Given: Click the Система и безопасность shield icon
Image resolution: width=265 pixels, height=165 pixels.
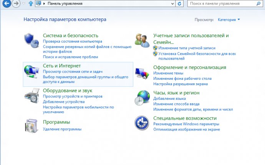Looking at the screenshot, I should coord(31,40).
